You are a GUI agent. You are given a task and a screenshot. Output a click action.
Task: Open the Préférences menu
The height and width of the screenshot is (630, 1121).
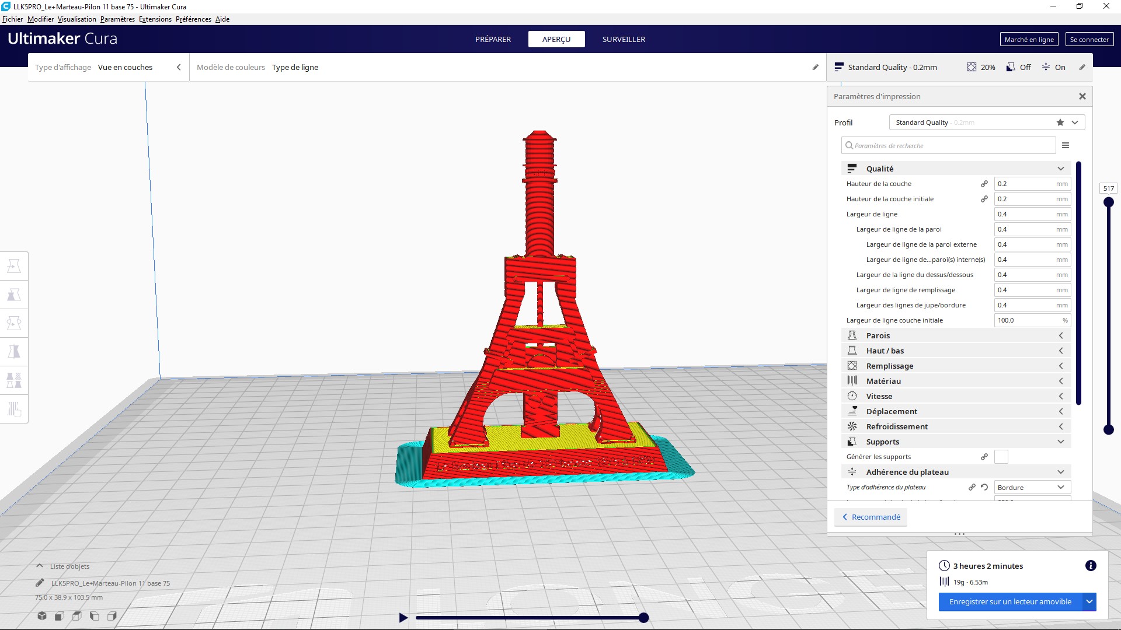click(x=193, y=19)
